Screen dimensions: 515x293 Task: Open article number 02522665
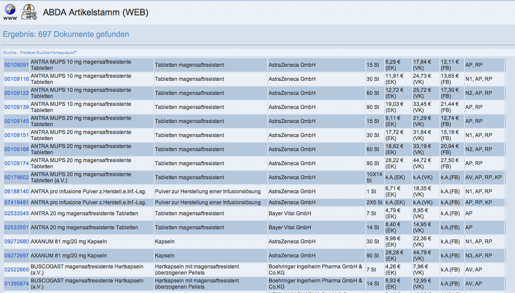point(16,270)
